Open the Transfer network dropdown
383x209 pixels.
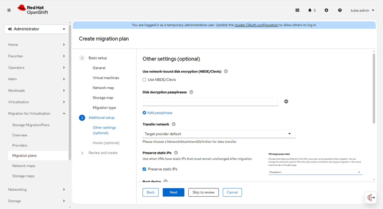(x=219, y=134)
